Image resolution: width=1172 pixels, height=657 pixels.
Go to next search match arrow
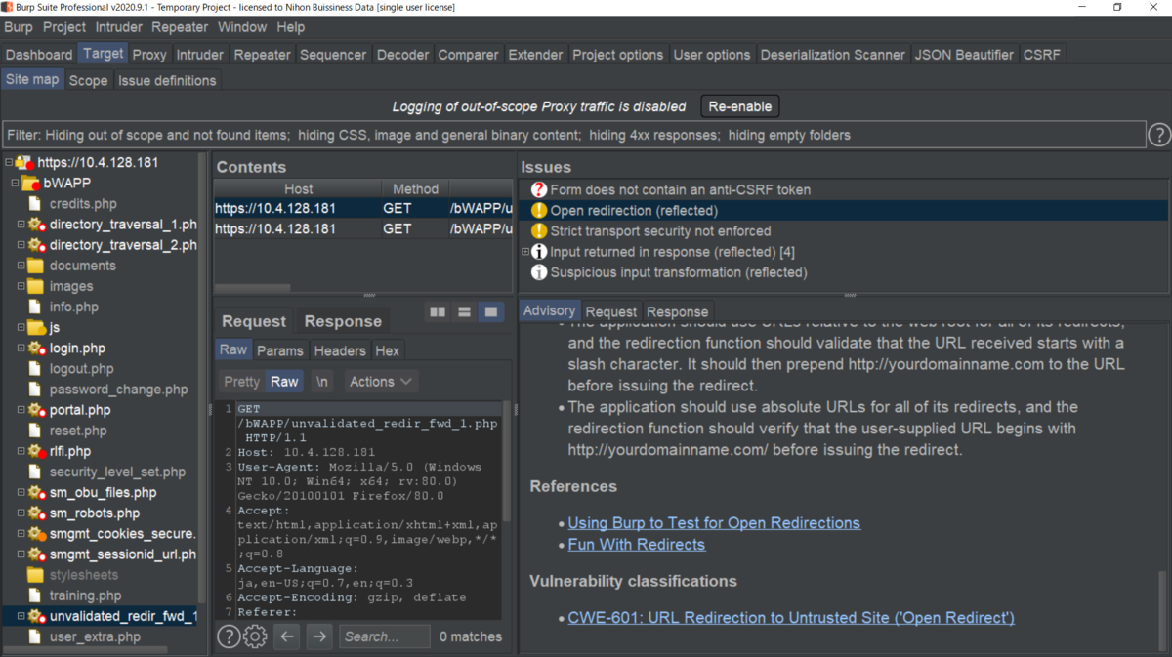pyautogui.click(x=319, y=636)
